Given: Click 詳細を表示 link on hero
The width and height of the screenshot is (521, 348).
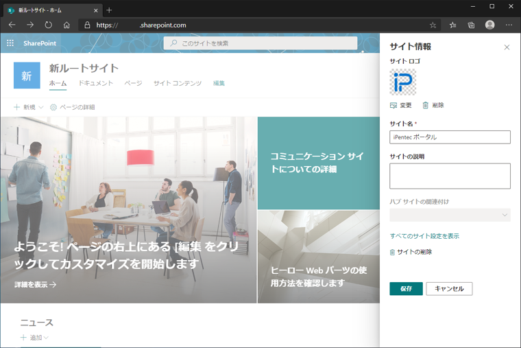Looking at the screenshot, I should 35,285.
